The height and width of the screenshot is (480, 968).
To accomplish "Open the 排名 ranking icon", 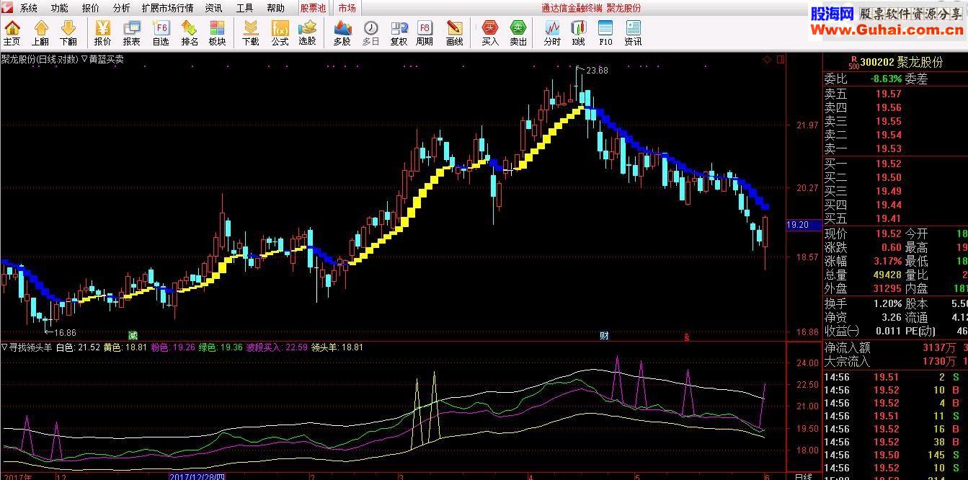I will pos(190,33).
